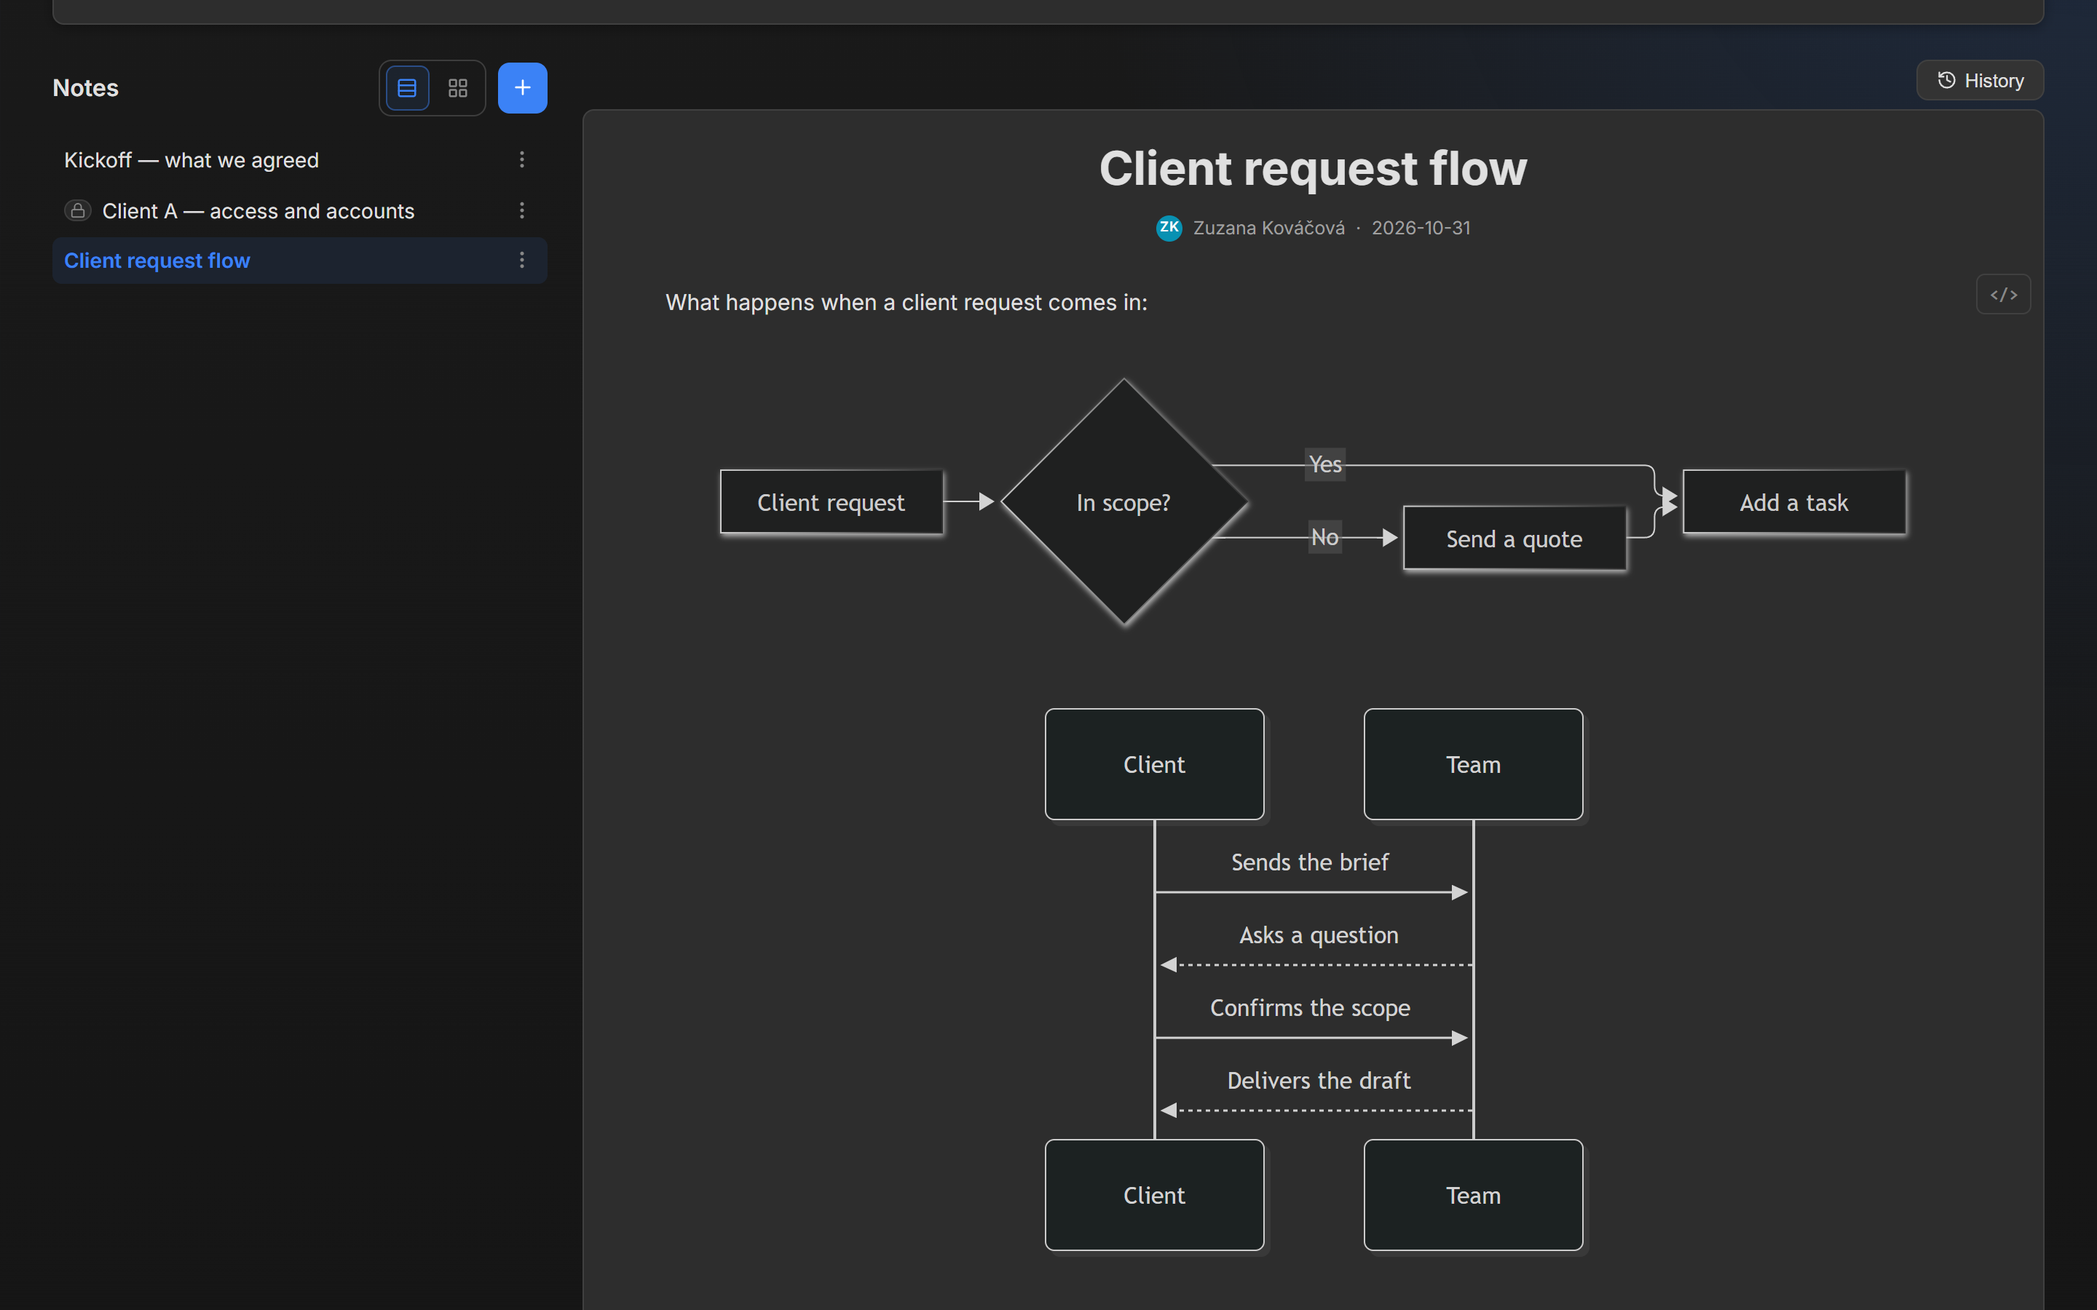2097x1310 pixels.
Task: Click Delivers the draft message label
Action: pyautogui.click(x=1318, y=1081)
